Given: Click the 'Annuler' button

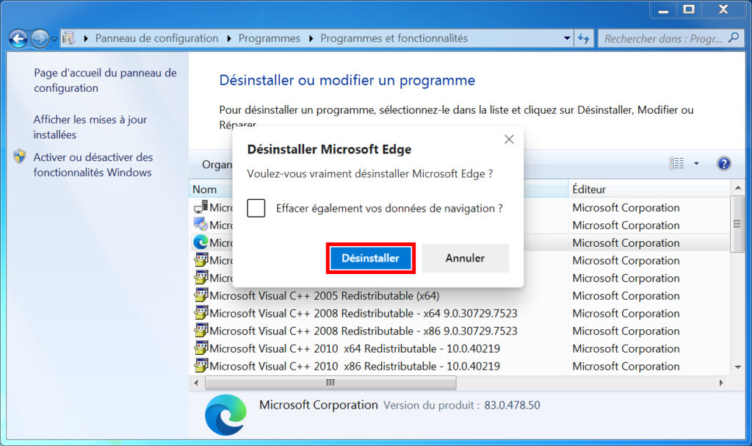Looking at the screenshot, I should pyautogui.click(x=465, y=259).
